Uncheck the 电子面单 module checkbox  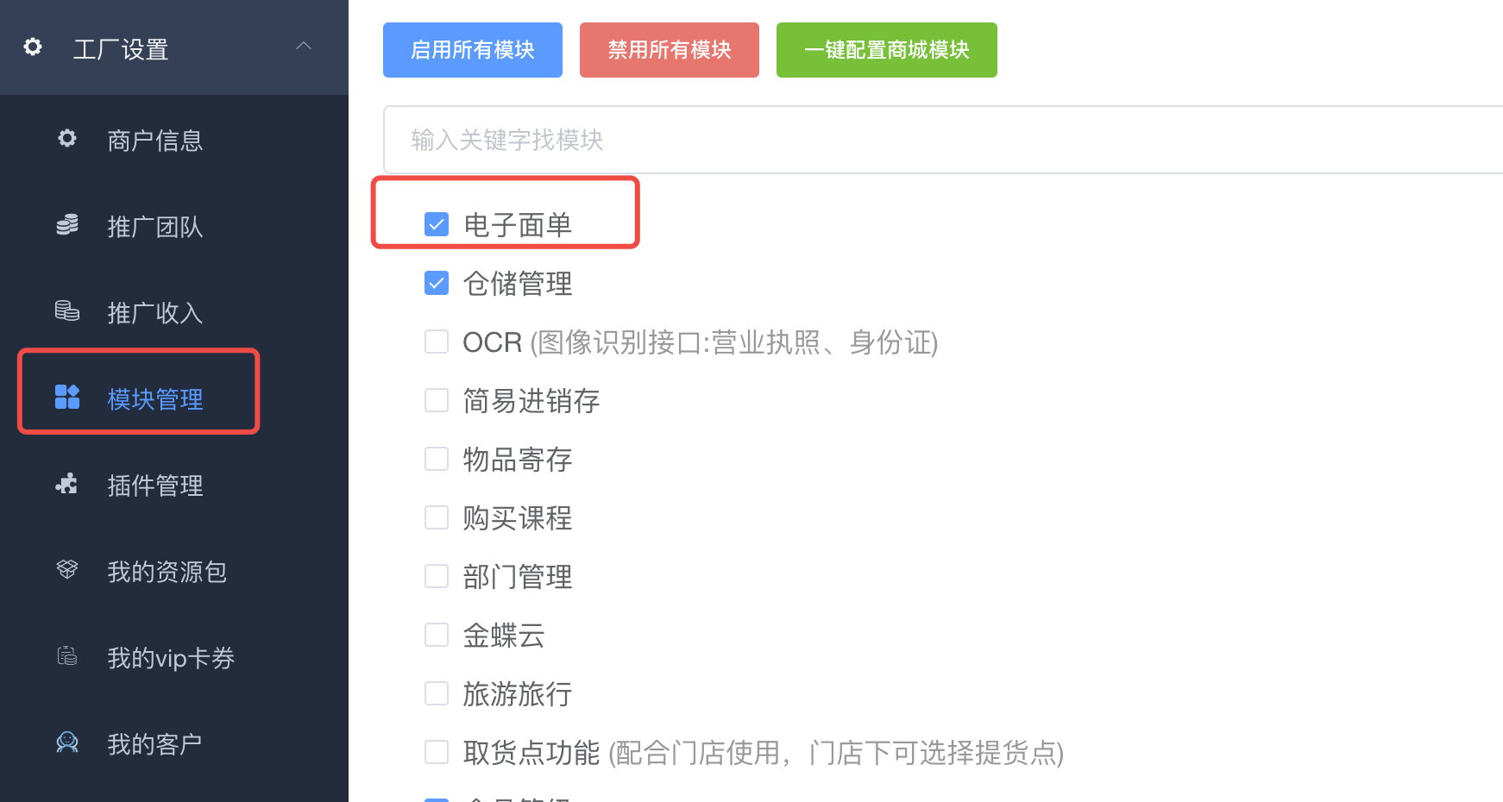(437, 224)
